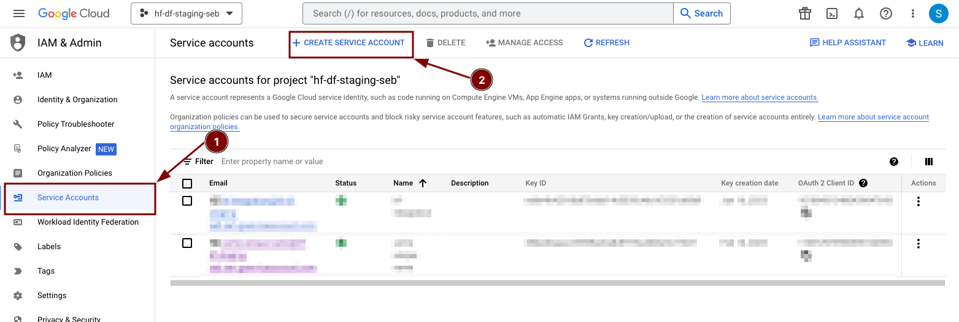Click Create Service Account button
The height and width of the screenshot is (322, 959).
tap(349, 43)
